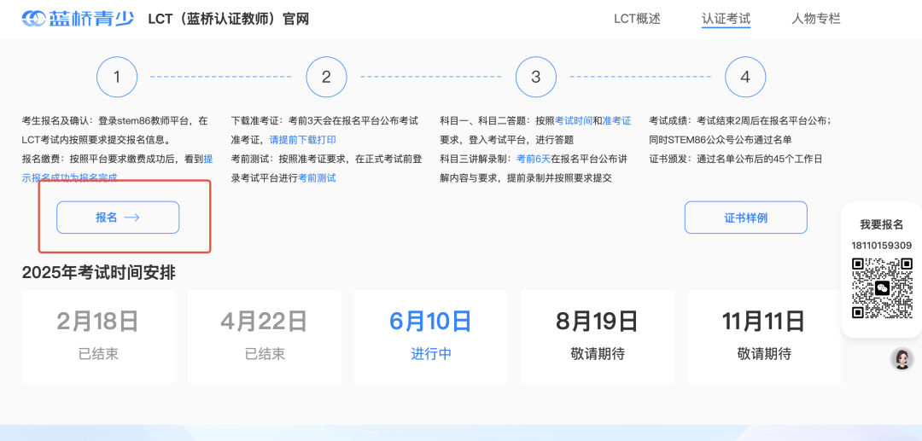Click the step 1 circle icon

[x=117, y=77]
